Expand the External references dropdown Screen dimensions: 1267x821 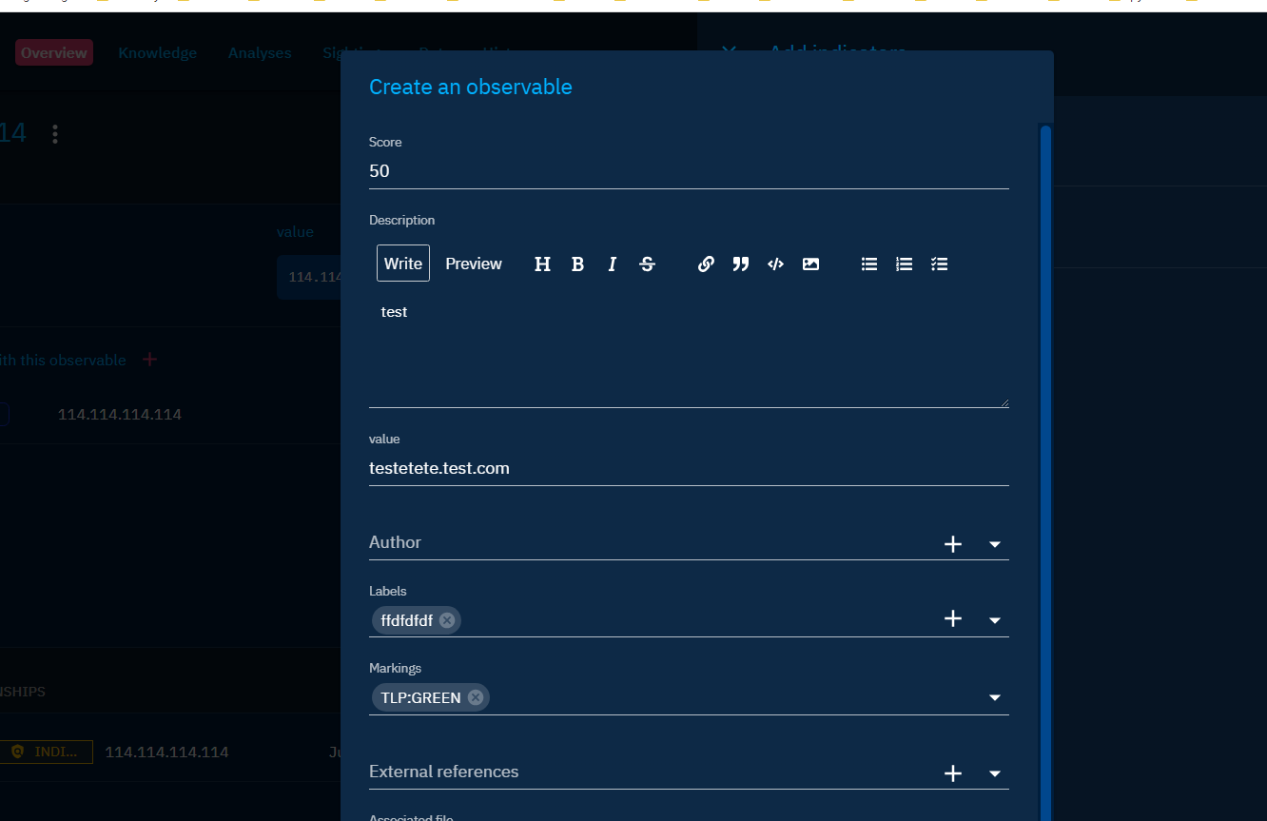point(995,772)
